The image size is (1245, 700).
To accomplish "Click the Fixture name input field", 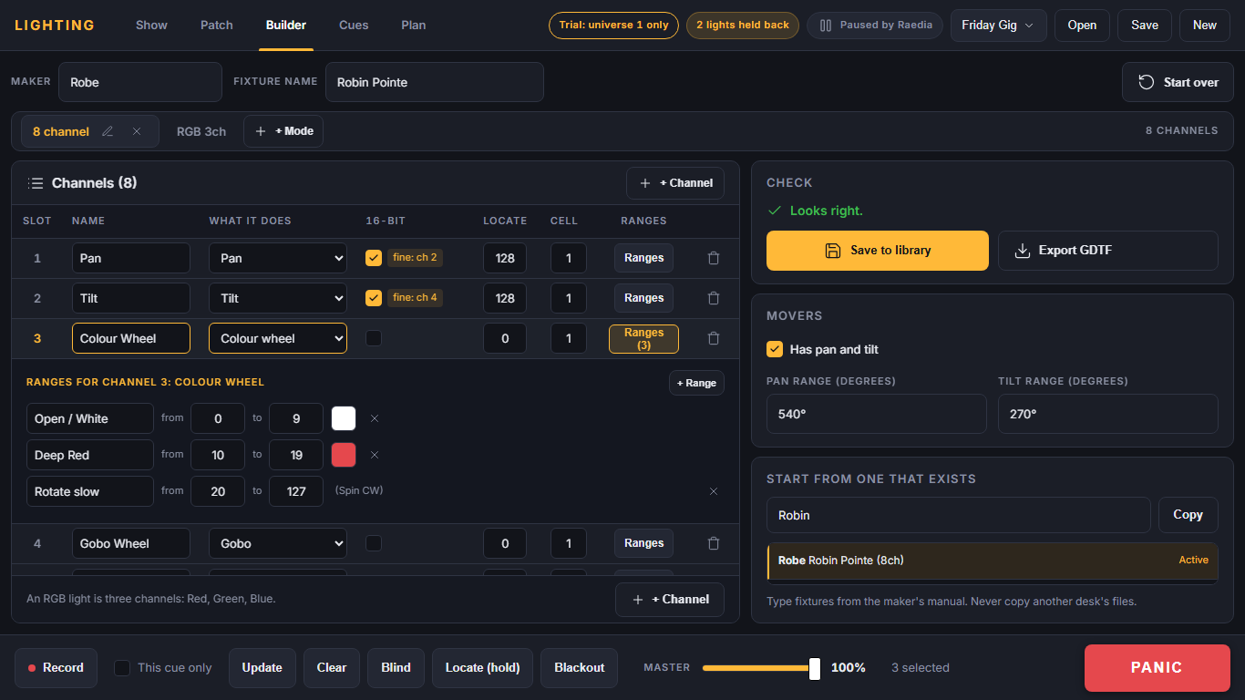I will pyautogui.click(x=435, y=82).
